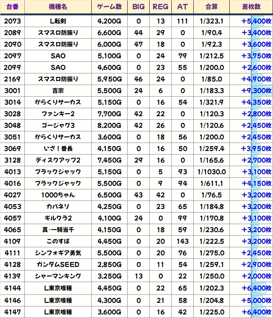Click the 7,450G game count

point(109,160)
